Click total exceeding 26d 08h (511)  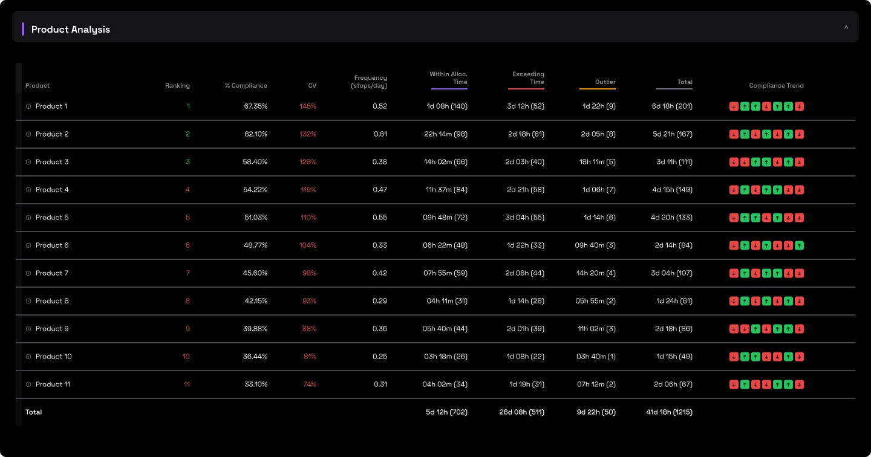click(522, 412)
